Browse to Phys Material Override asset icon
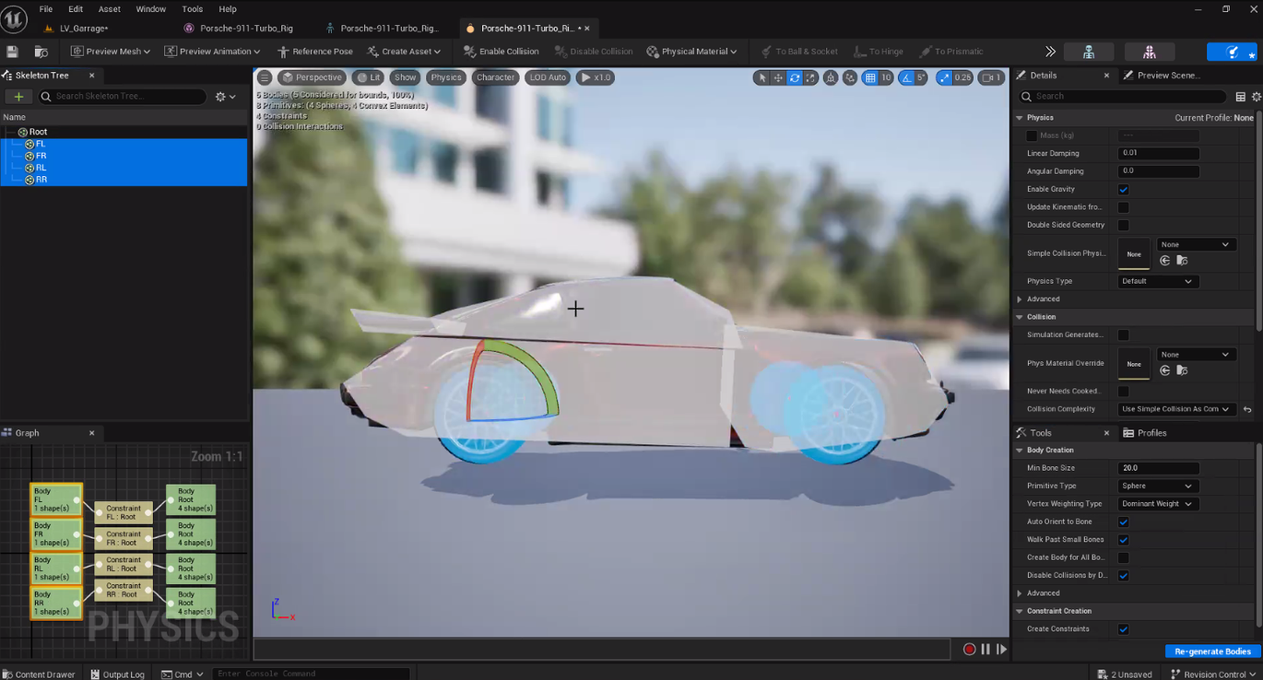The width and height of the screenshot is (1263, 680). pyautogui.click(x=1182, y=370)
